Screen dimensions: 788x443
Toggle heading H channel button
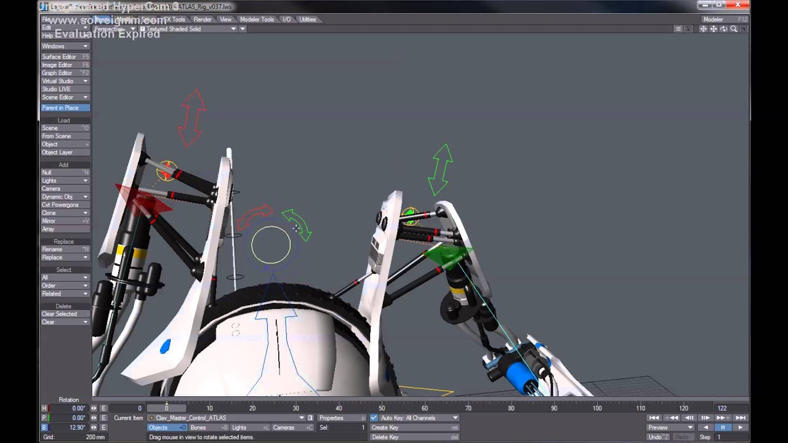tap(44, 409)
